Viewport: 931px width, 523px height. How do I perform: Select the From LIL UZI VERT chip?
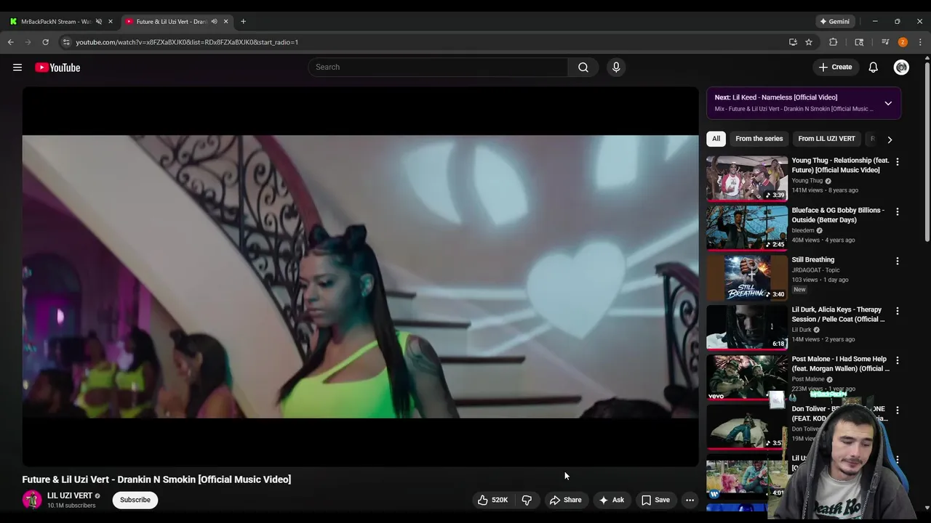[826, 139]
